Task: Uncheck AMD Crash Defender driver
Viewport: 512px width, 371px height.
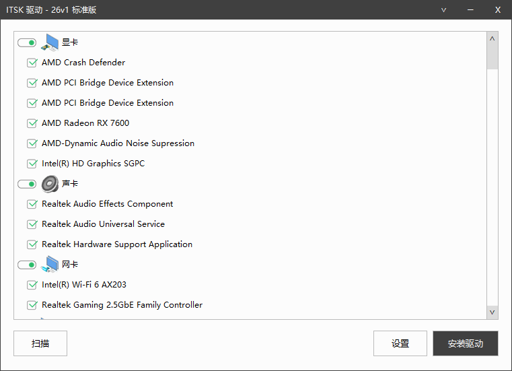Action: (x=32, y=63)
